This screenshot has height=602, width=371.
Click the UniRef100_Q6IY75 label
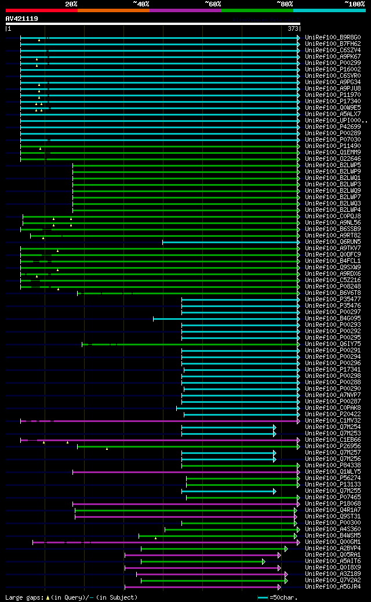333,344
